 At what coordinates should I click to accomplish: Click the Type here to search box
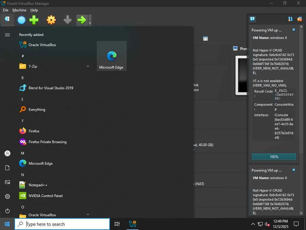point(62,224)
